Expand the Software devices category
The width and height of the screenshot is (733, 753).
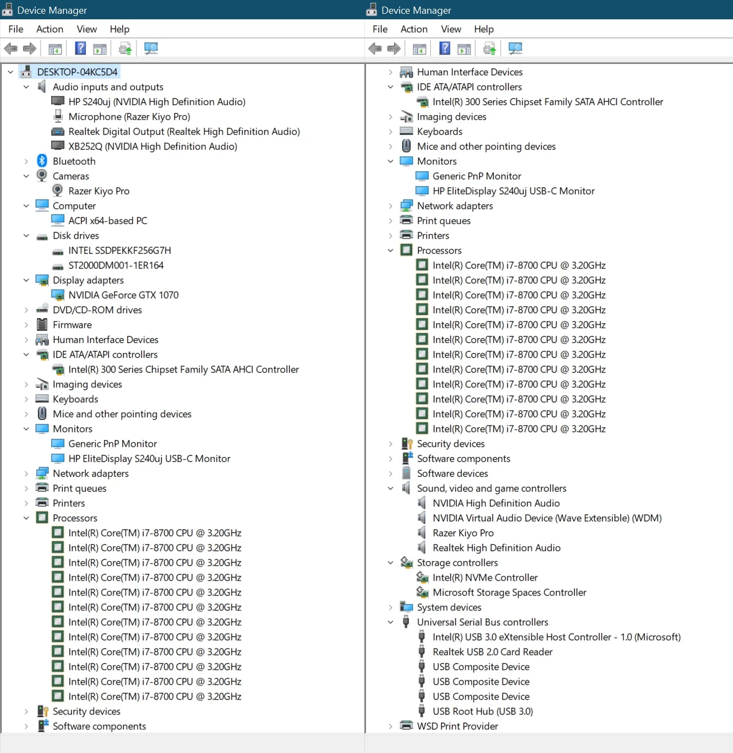(391, 473)
